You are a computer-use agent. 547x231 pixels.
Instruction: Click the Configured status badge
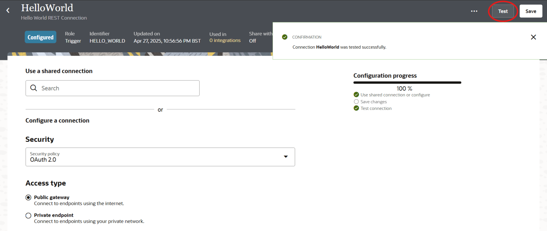point(40,37)
